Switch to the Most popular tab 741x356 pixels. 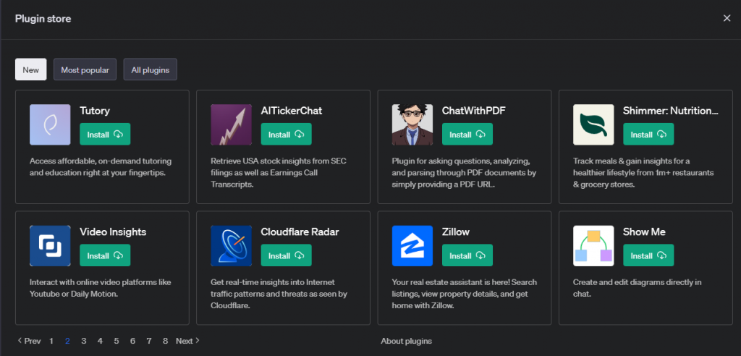(85, 69)
